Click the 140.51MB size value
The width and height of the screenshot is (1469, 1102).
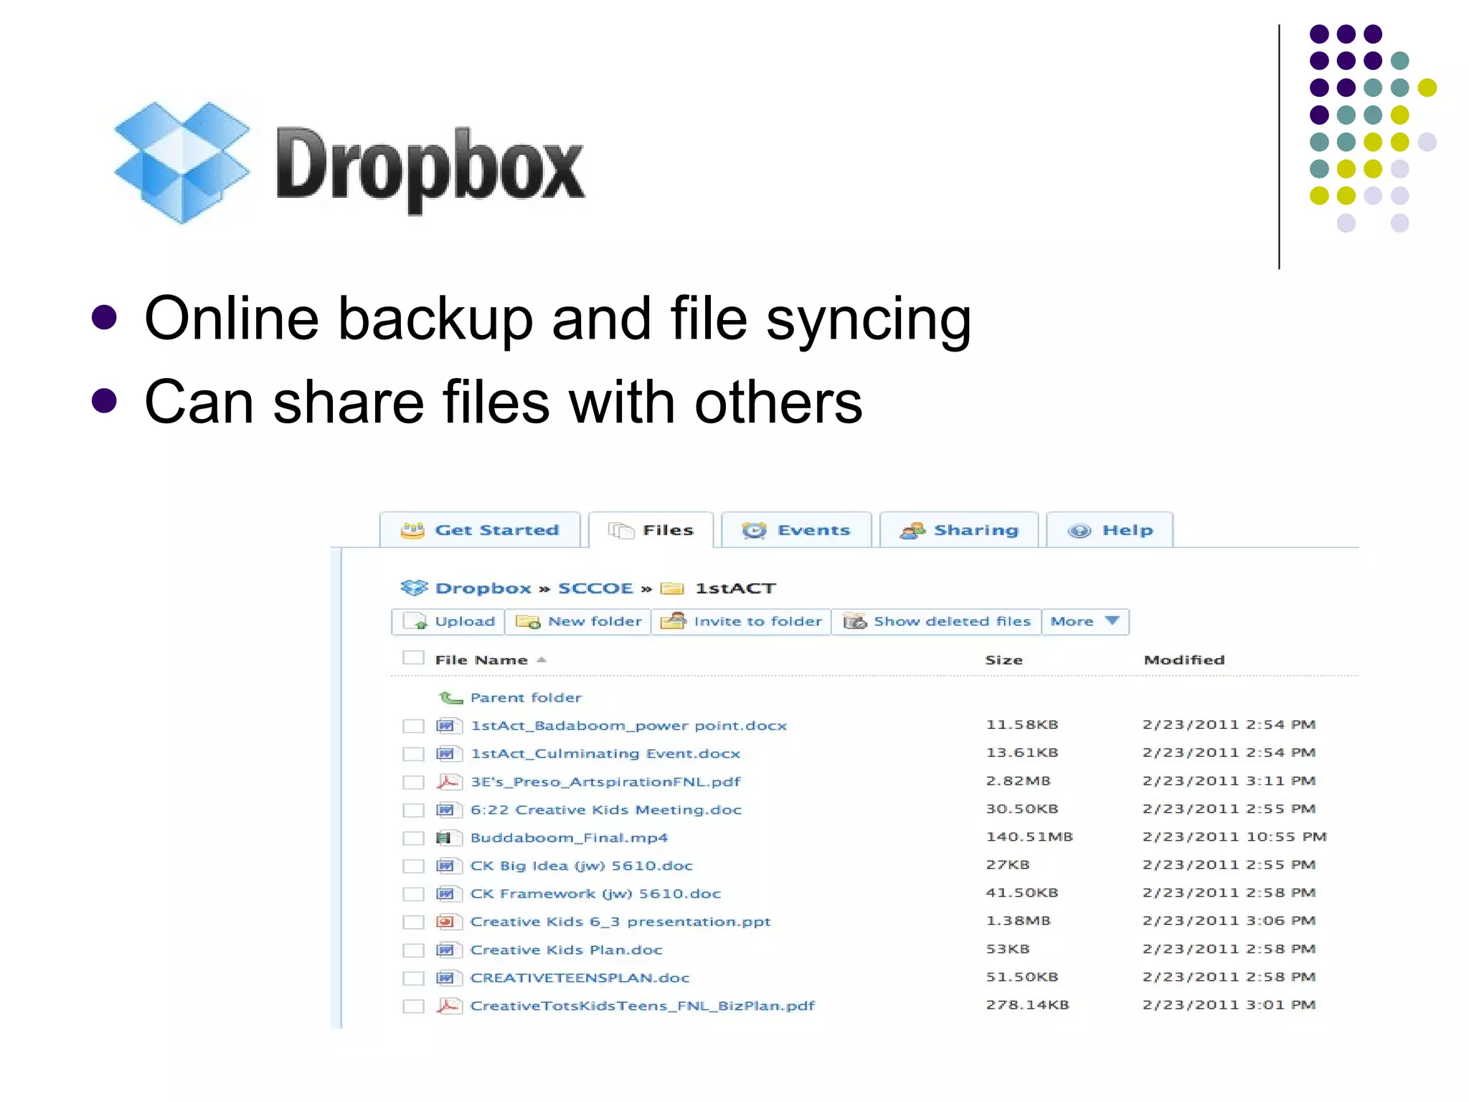(x=1029, y=837)
